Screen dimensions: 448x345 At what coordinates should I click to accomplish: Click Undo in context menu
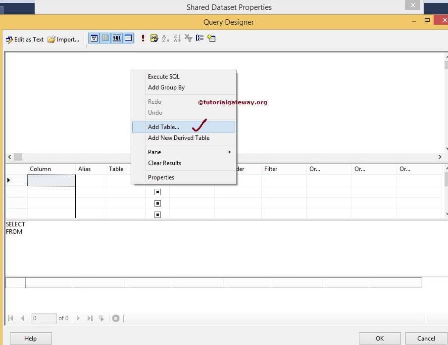tap(184, 112)
